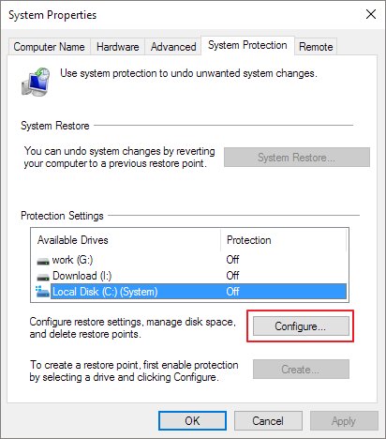Open Configure... for restore settings
The width and height of the screenshot is (386, 439).
pyautogui.click(x=301, y=326)
